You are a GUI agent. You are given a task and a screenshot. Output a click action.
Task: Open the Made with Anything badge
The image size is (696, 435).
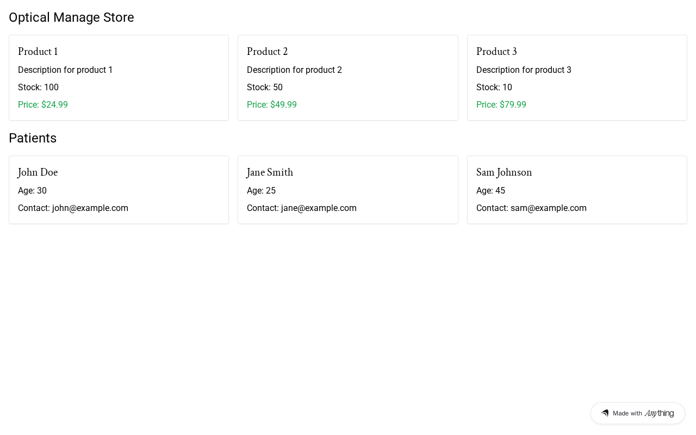pyautogui.click(x=637, y=413)
